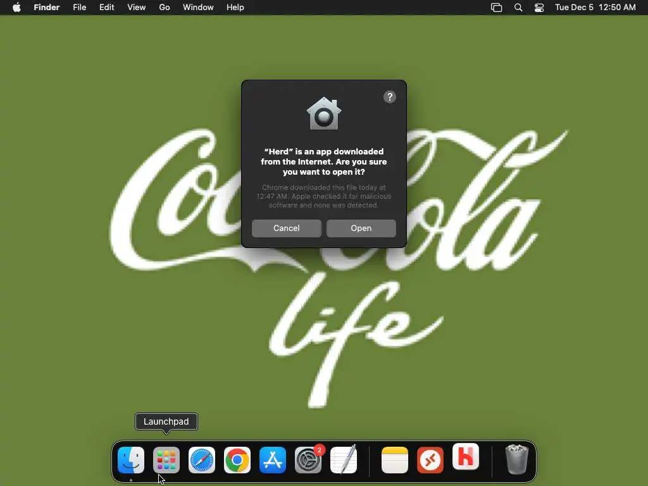The width and height of the screenshot is (648, 486).
Task: Click the Herd app icon in Dock
Action: pos(466,457)
